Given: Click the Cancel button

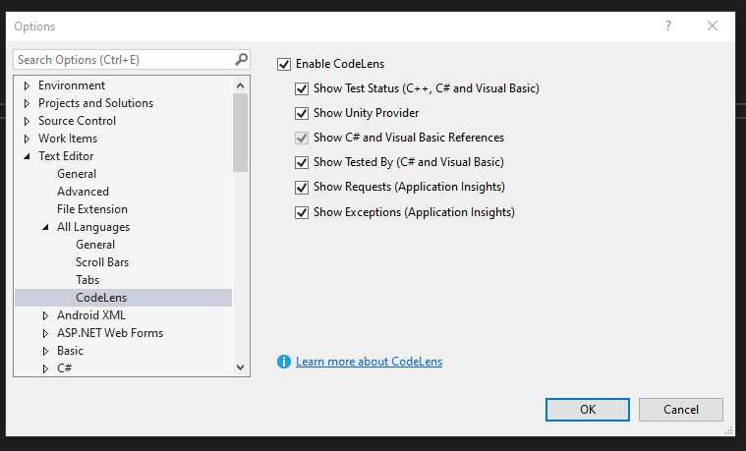Looking at the screenshot, I should pyautogui.click(x=680, y=410).
